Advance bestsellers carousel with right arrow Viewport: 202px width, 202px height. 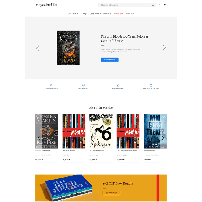coord(163,138)
